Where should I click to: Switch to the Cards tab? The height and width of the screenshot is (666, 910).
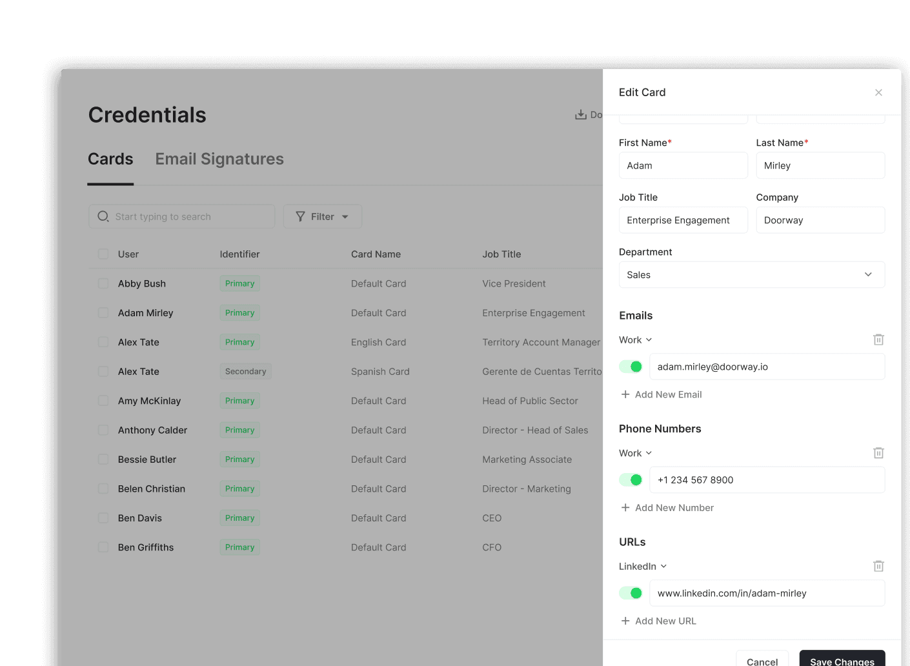(110, 159)
